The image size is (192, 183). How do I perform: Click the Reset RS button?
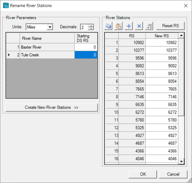[170, 26]
